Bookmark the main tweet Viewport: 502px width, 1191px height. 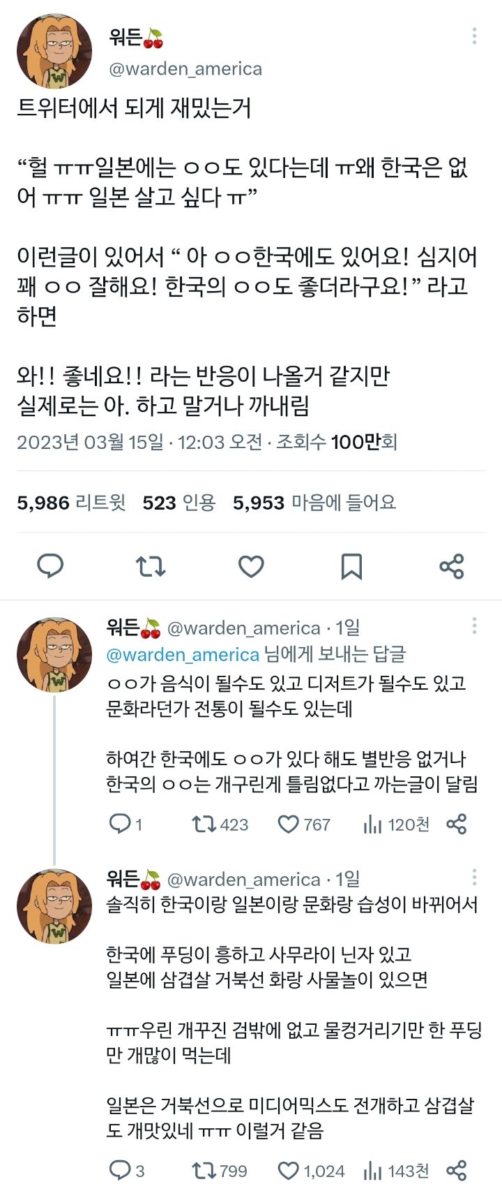[x=351, y=566]
